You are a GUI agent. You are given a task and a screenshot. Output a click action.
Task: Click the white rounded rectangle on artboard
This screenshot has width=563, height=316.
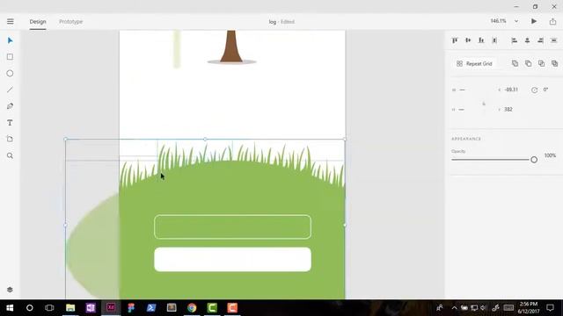click(x=232, y=260)
